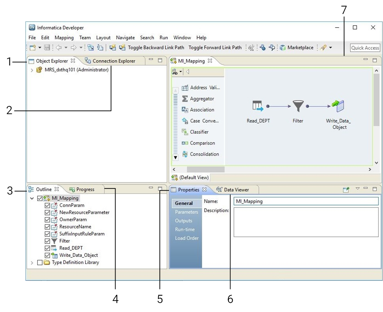Open the Mapping menu
The height and width of the screenshot is (312, 383).
[x=64, y=38]
